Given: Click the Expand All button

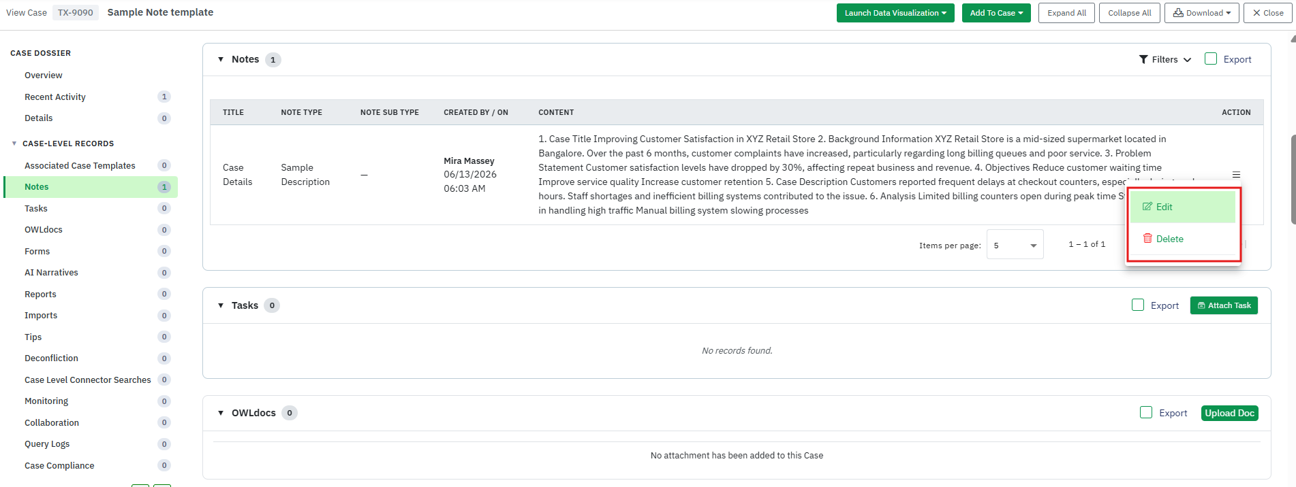Looking at the screenshot, I should coord(1067,13).
